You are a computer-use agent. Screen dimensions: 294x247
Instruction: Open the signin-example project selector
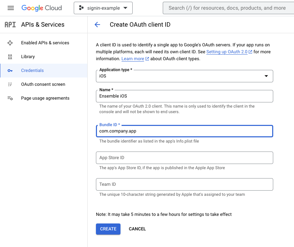[103, 8]
